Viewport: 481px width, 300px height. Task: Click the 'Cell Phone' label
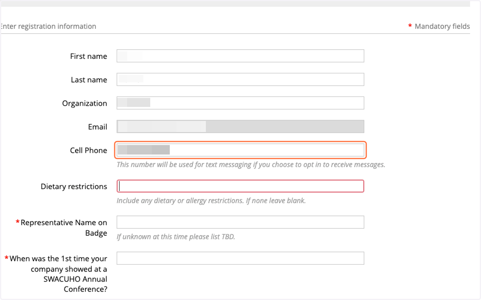point(88,150)
